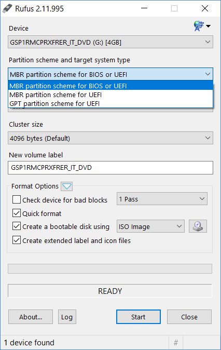Click the select ISO image disc icon

click(198, 226)
